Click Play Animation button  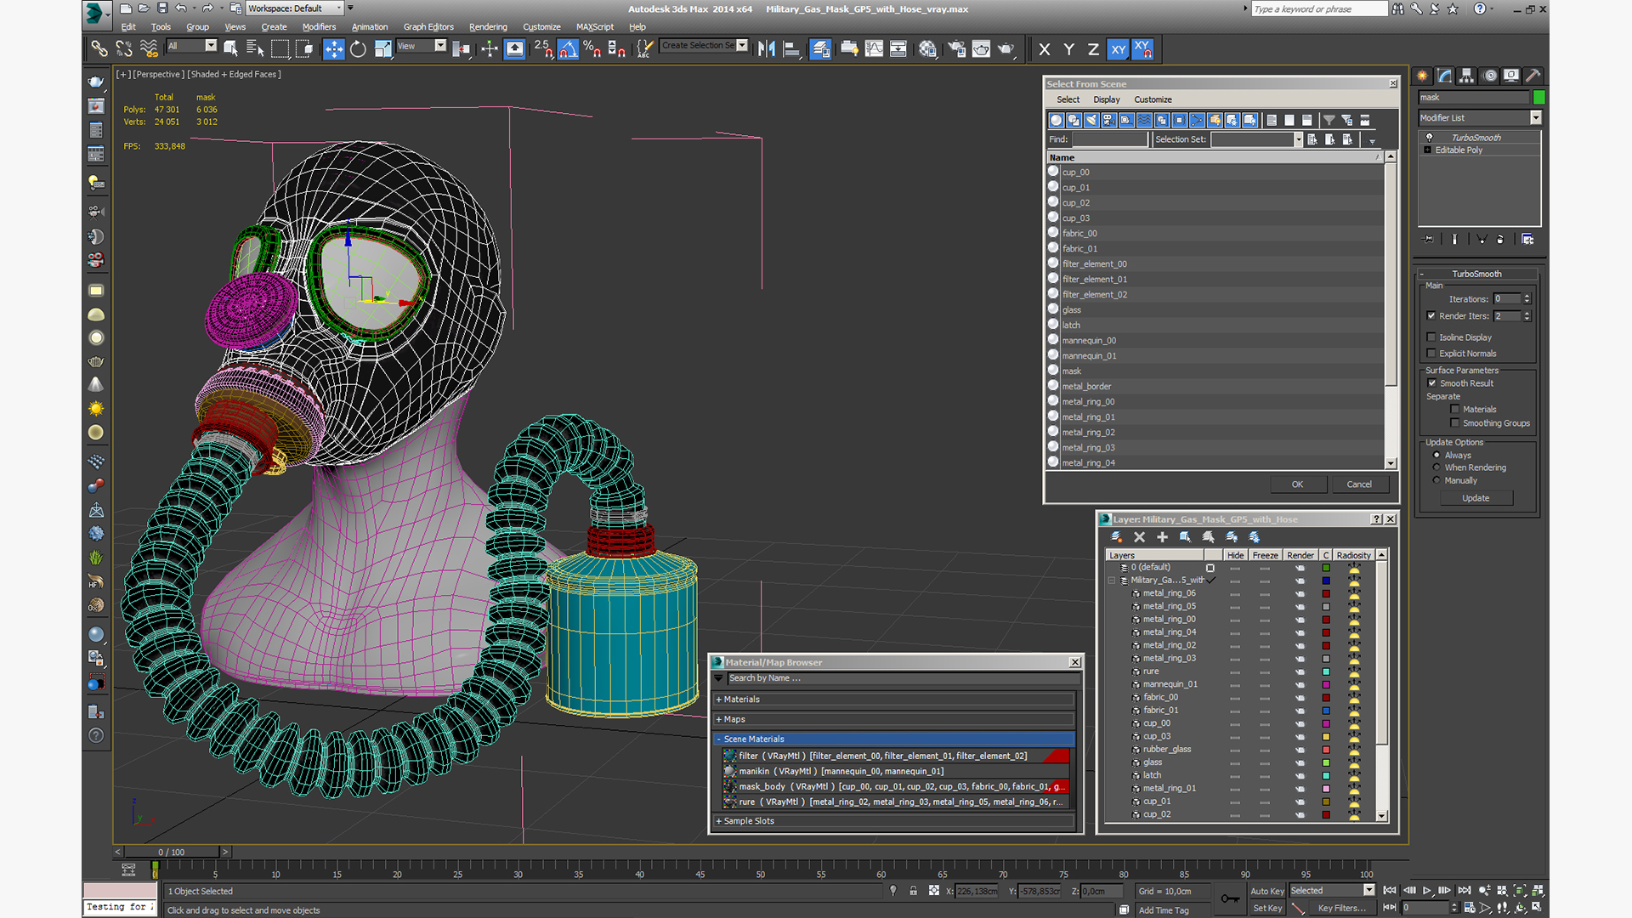1427,890
